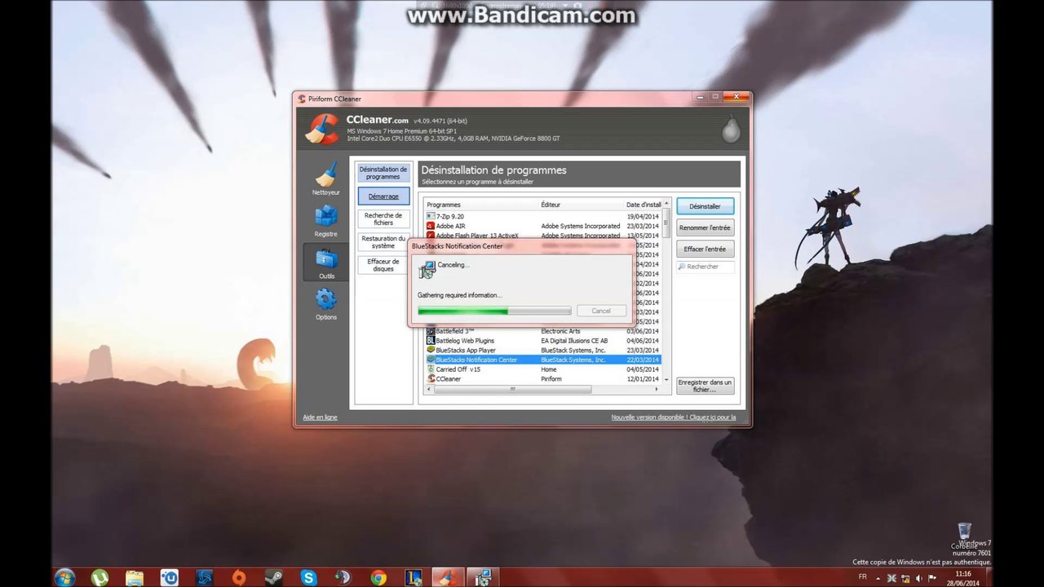The image size is (1044, 587).
Task: Click the horizontal scrollbar of program list
Action: (512, 390)
